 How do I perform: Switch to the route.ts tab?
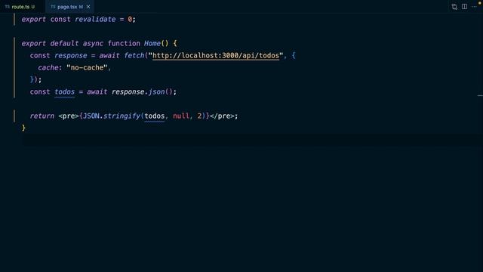(x=20, y=7)
